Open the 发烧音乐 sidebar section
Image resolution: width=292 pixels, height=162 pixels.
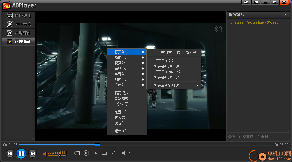tap(19, 24)
